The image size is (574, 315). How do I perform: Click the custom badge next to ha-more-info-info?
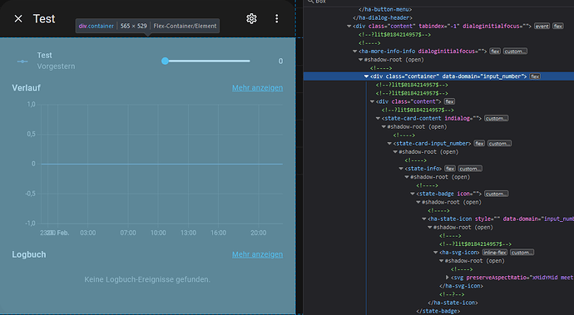pyautogui.click(x=515, y=52)
